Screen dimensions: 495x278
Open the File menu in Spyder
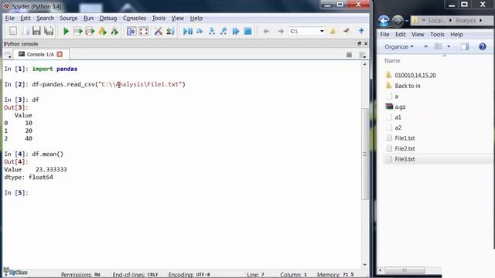click(10, 19)
